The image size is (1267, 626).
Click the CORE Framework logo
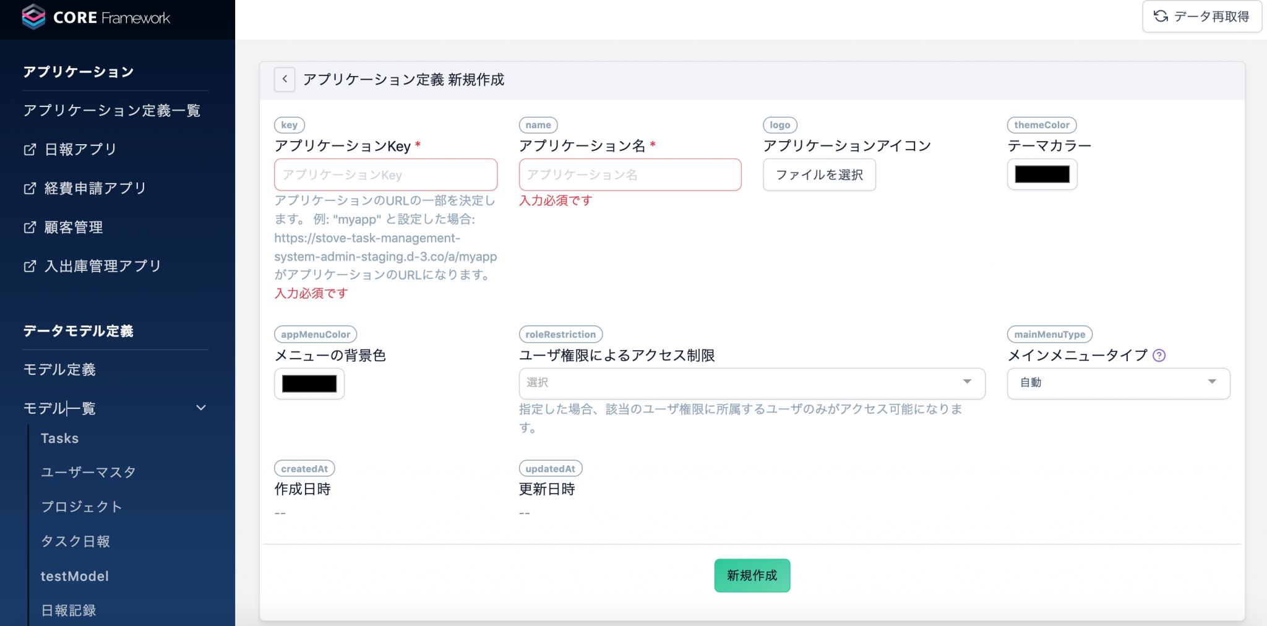pyautogui.click(x=96, y=17)
